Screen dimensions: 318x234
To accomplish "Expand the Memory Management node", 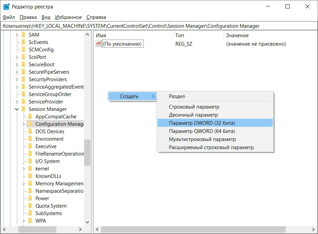I will pyautogui.click(x=24, y=184).
